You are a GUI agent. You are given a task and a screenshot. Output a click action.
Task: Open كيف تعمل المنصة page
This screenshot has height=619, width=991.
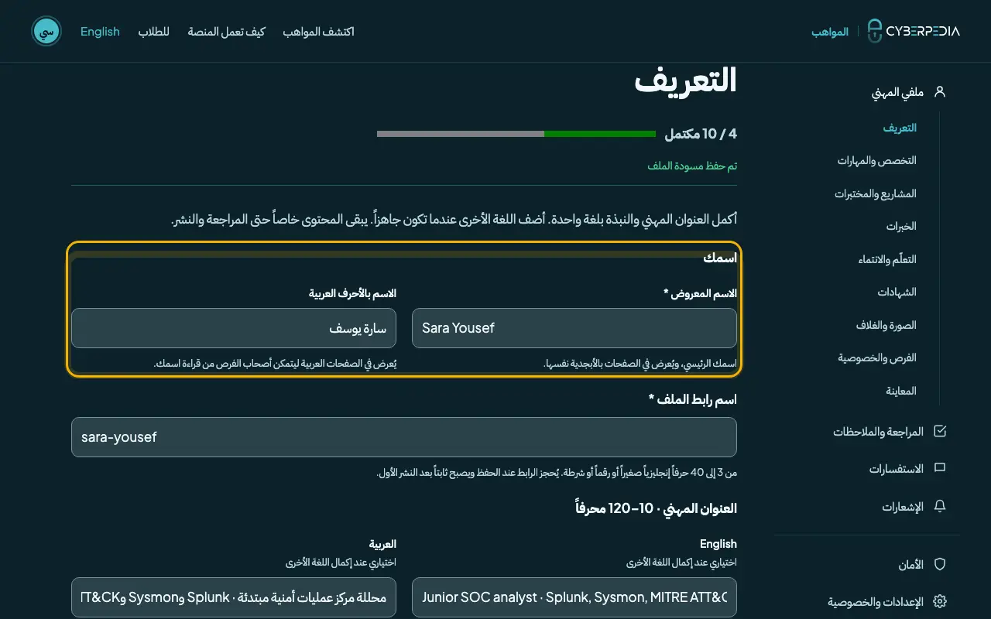(x=226, y=32)
